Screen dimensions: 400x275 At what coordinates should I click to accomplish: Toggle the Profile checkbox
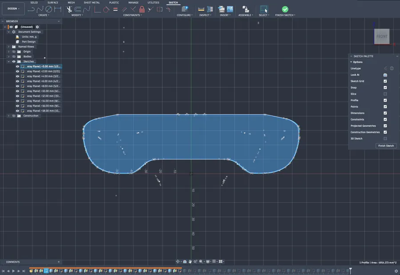point(385,100)
